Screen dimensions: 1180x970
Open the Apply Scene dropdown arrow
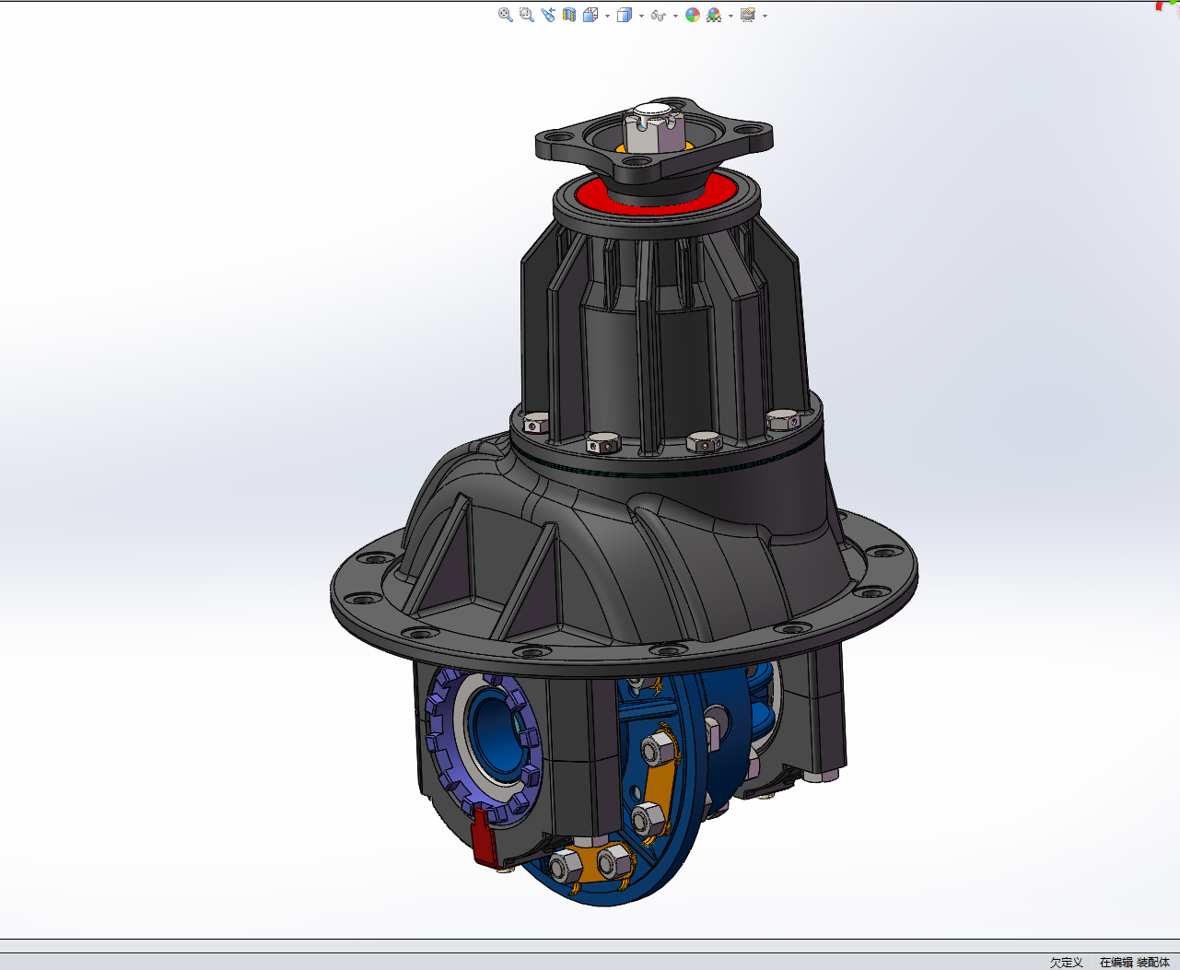pos(730,16)
